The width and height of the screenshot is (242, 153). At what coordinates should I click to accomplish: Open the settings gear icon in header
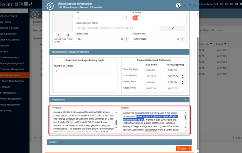pyautogui.click(x=231, y=4)
